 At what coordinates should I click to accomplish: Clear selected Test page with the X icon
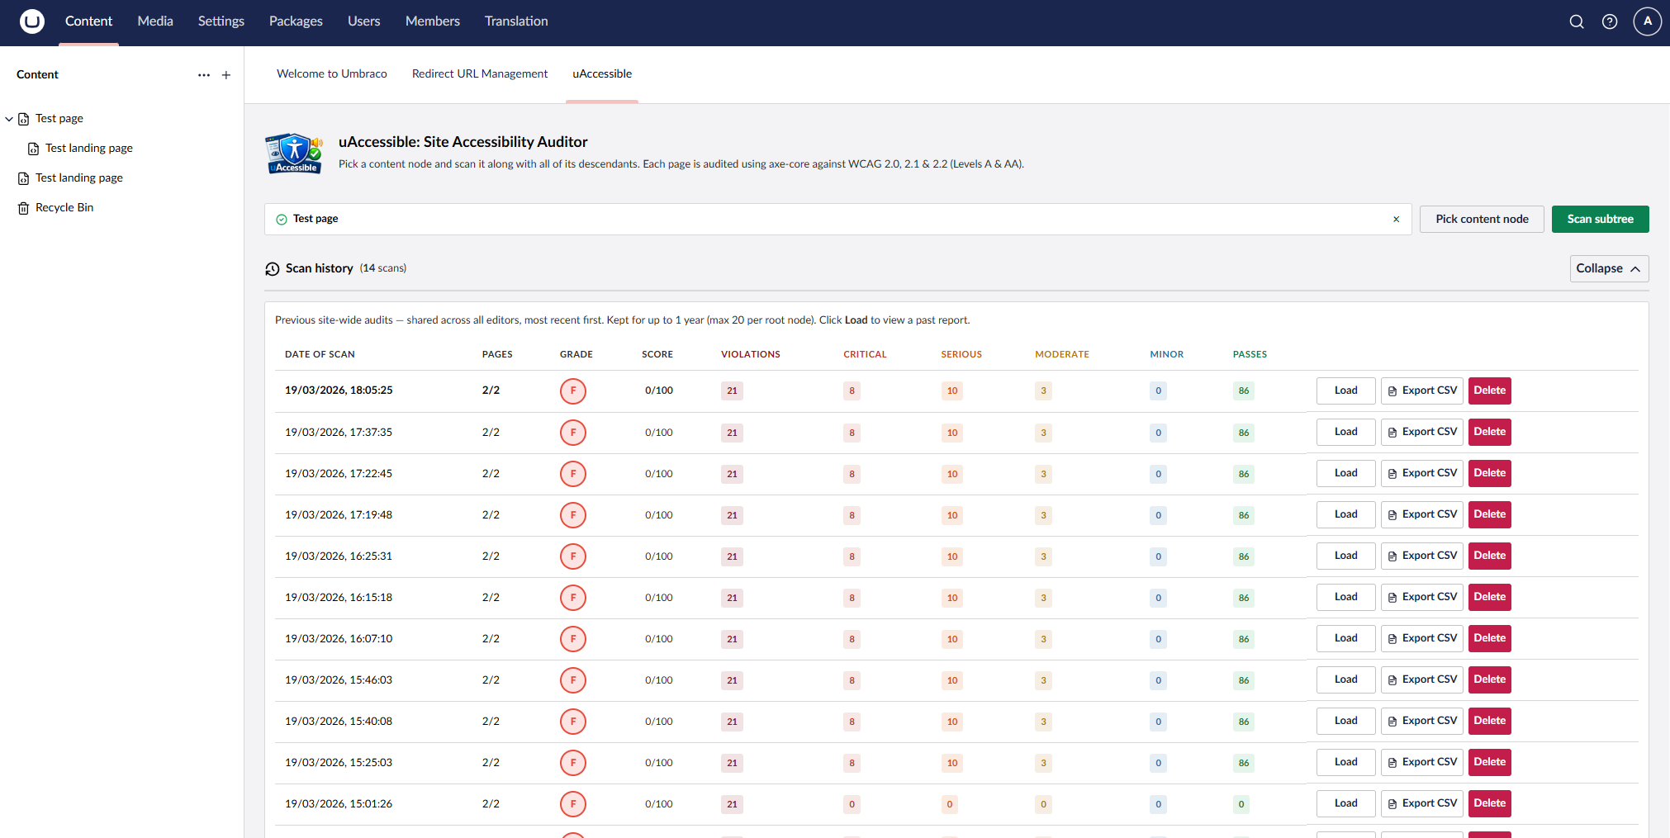pyautogui.click(x=1396, y=220)
